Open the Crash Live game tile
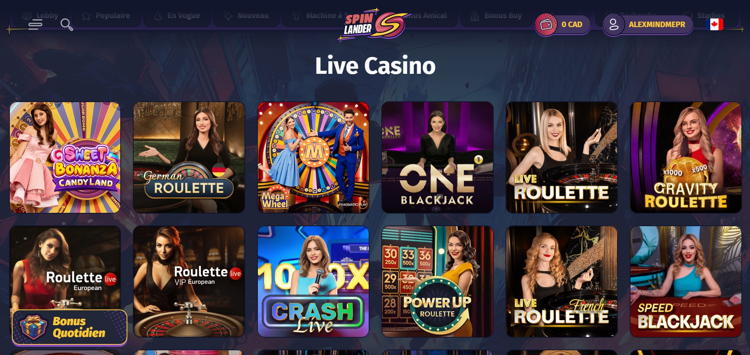750x355 pixels. (313, 282)
